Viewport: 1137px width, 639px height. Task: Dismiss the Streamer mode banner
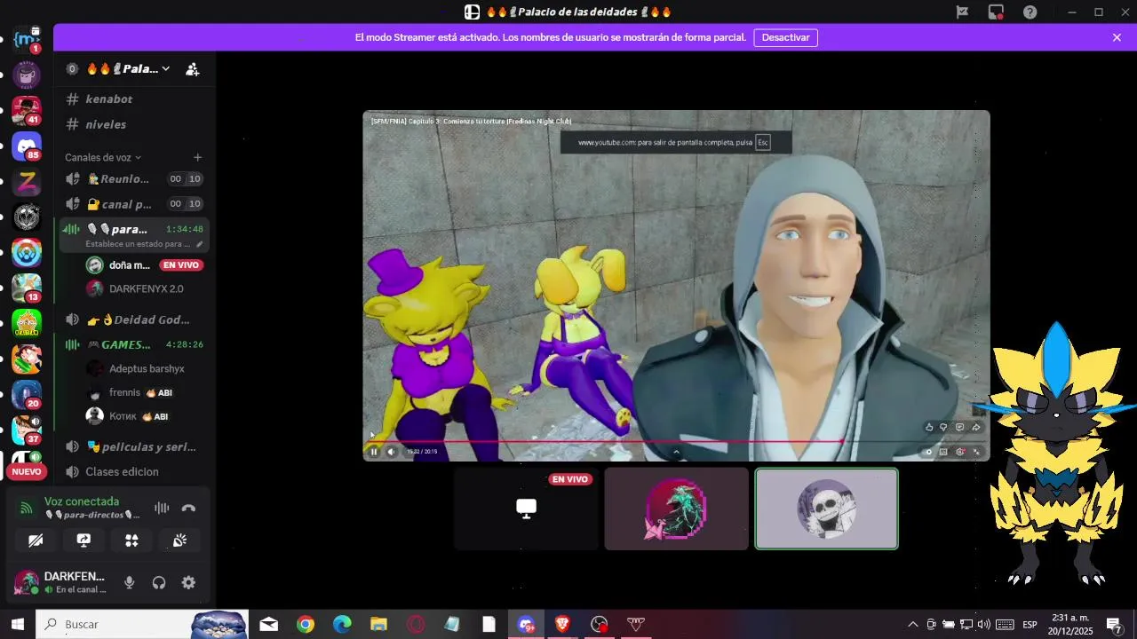pos(1117,37)
